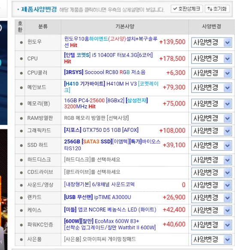
Task: Click the 하드디스크를 선택하세요 placeholder
Action: pyautogui.click(x=92, y=160)
